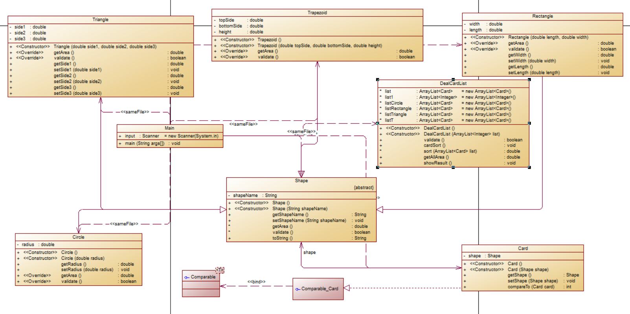Viewport: 630px width, 314px height.
Task: Click the <<bind>> dependency label
Action: 256,282
